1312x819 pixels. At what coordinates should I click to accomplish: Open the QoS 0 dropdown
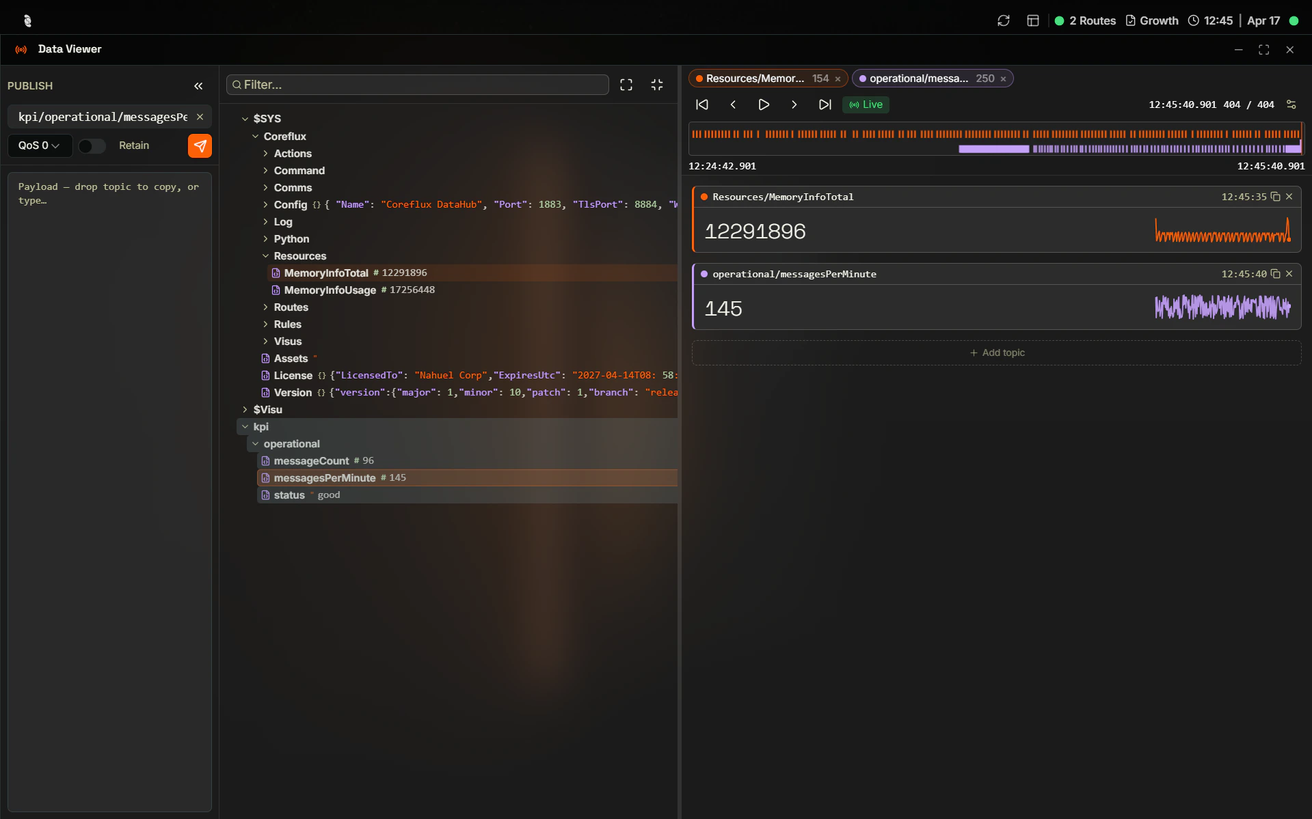[38, 145]
